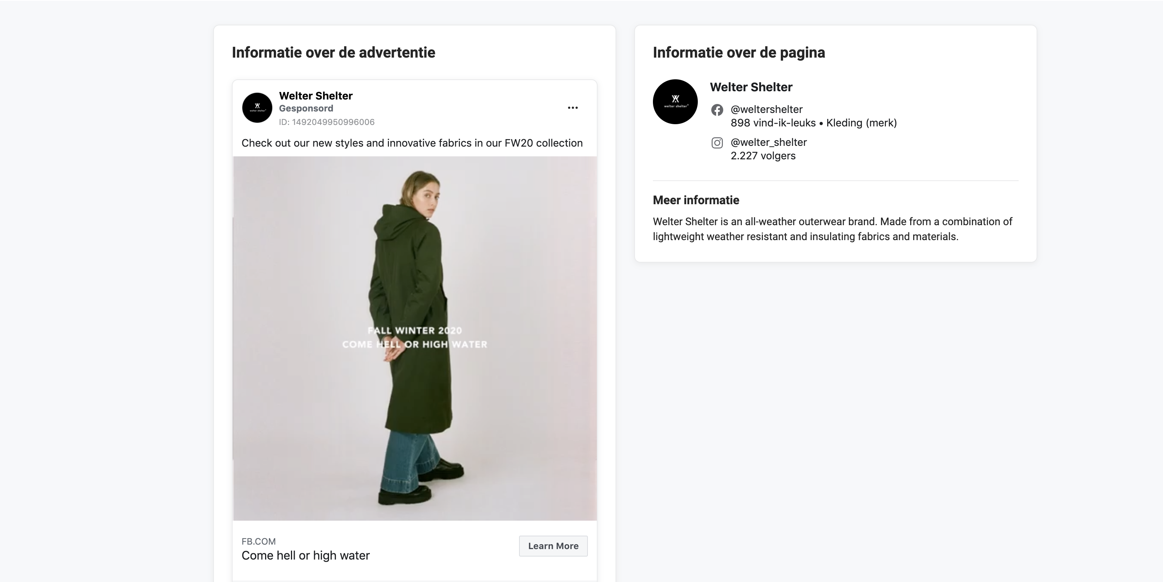Click the 898 vind-ik-leuks text
The height and width of the screenshot is (582, 1163).
773,123
